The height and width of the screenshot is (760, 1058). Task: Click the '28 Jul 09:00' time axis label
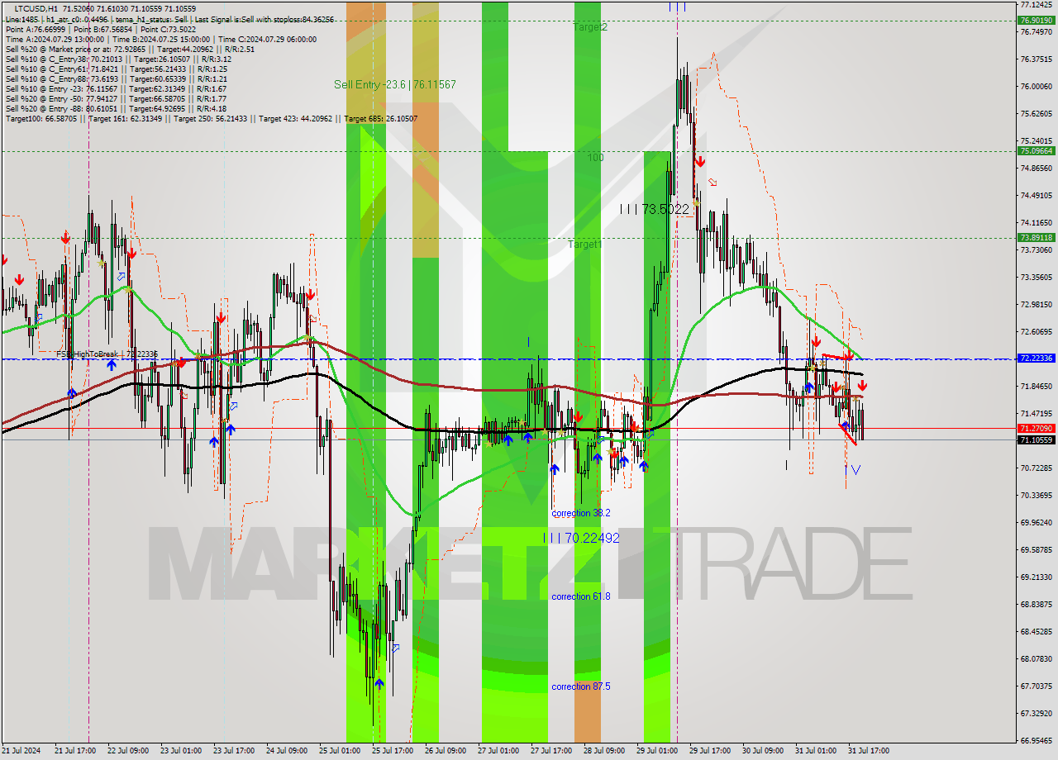604,751
